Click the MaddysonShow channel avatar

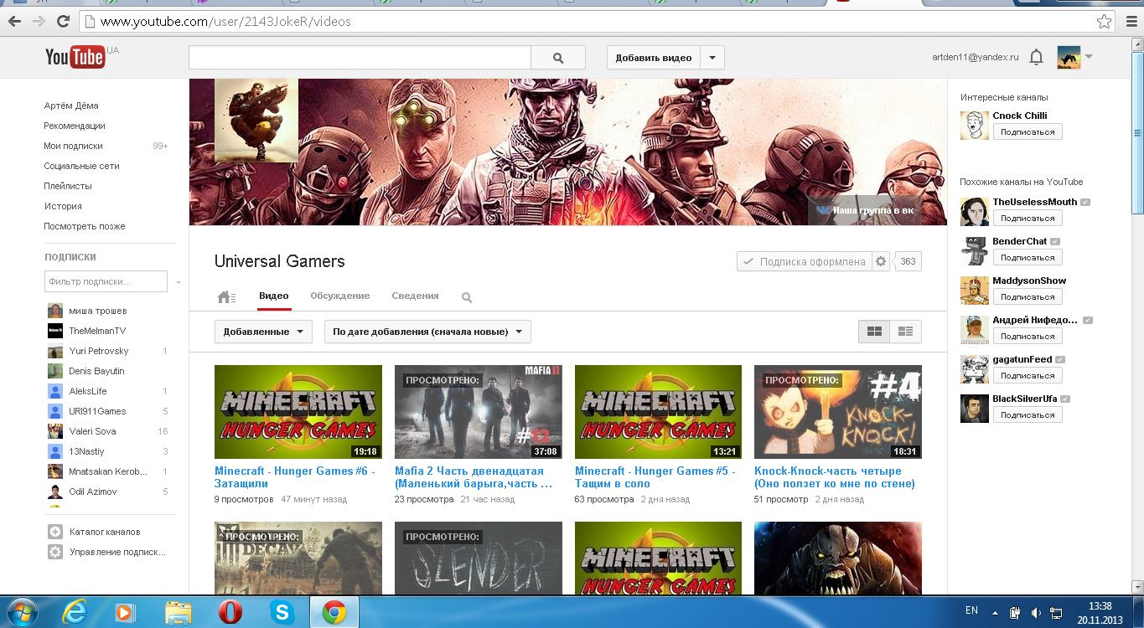[975, 290]
